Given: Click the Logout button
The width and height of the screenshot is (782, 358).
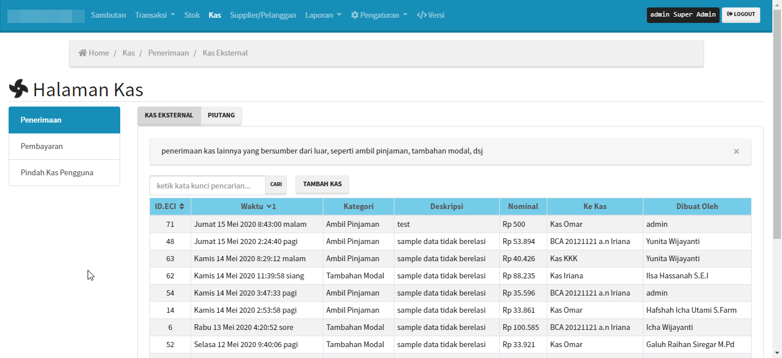Looking at the screenshot, I should tap(741, 15).
